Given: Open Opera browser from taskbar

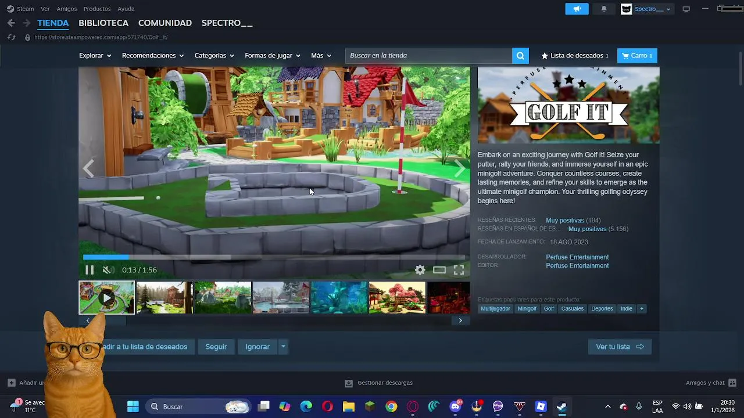Looking at the screenshot, I should (x=327, y=407).
